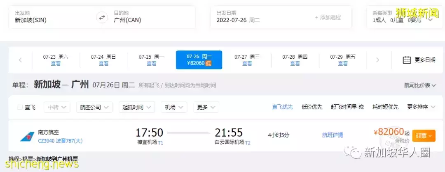Click the 21:55 arrival time
The image size is (445, 172).
pos(229,133)
